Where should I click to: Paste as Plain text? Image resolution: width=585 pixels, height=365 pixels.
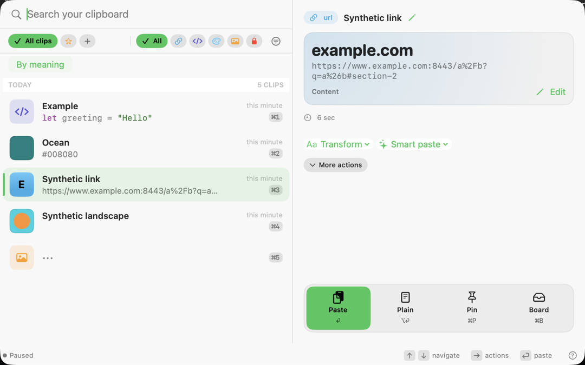click(x=405, y=308)
